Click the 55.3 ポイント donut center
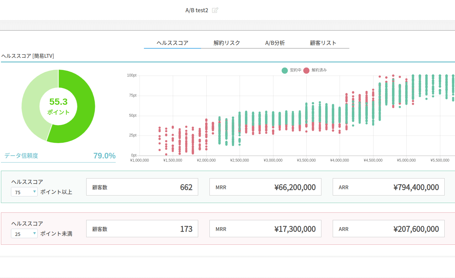The image size is (455, 278). 58,106
